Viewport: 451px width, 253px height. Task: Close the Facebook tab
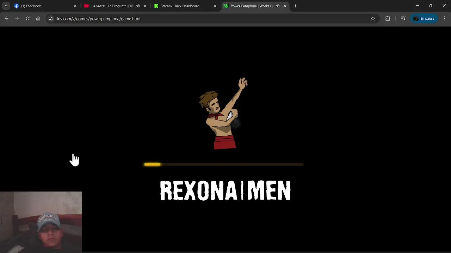pyautogui.click(x=75, y=6)
